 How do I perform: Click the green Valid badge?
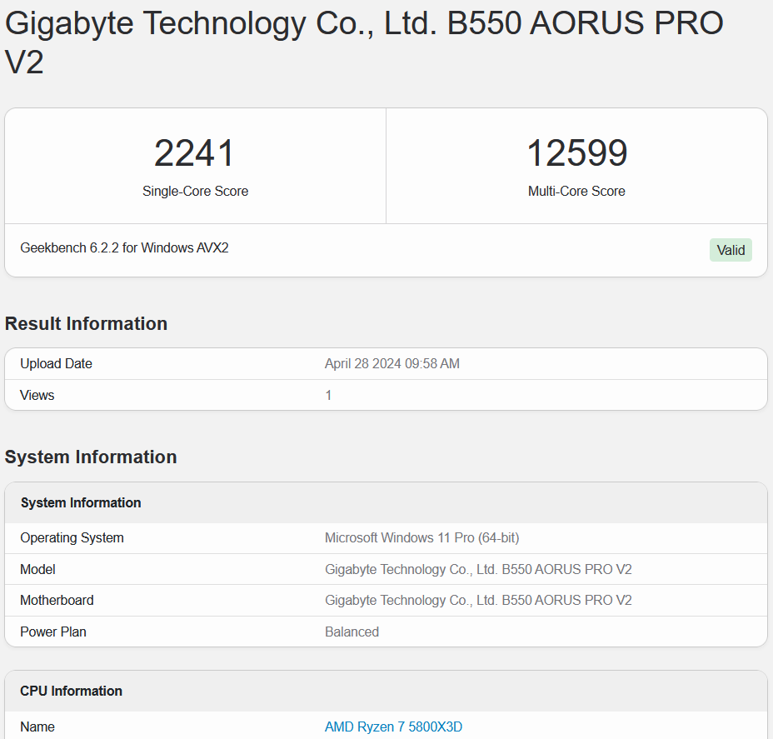pos(731,250)
